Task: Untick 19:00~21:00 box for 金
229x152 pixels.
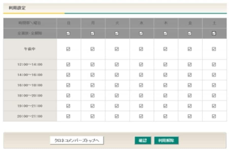Action: pyautogui.click(x=190, y=106)
